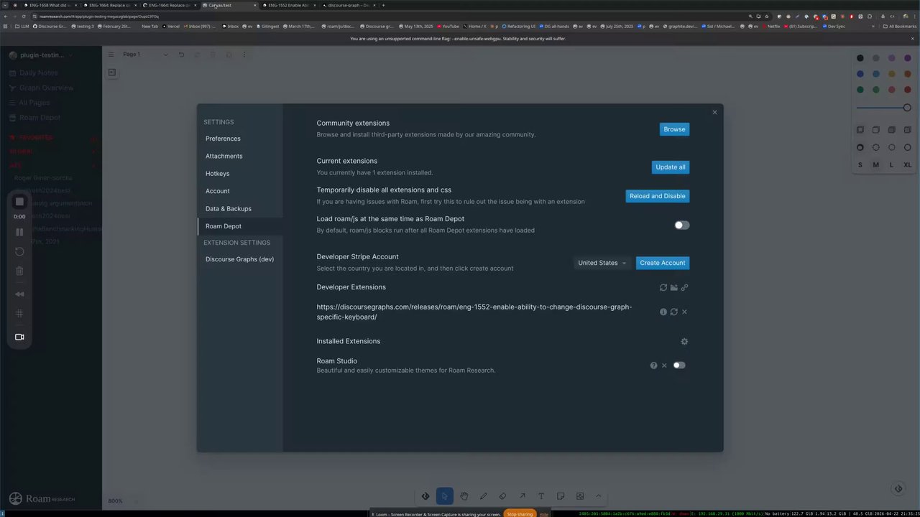Reload the discoursegraphs developer extension
This screenshot has width=920, height=517.
pos(674,312)
